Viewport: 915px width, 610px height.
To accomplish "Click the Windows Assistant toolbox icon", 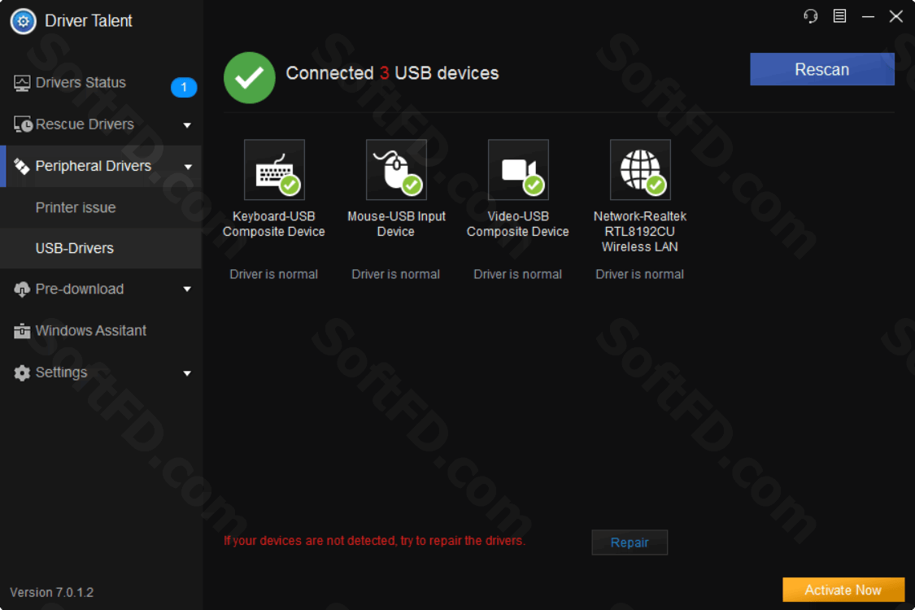I will click(22, 331).
